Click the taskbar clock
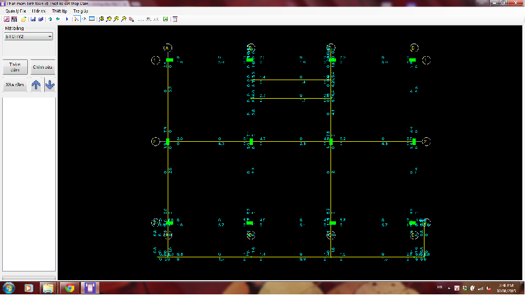The height and width of the screenshot is (296, 525). point(506,288)
